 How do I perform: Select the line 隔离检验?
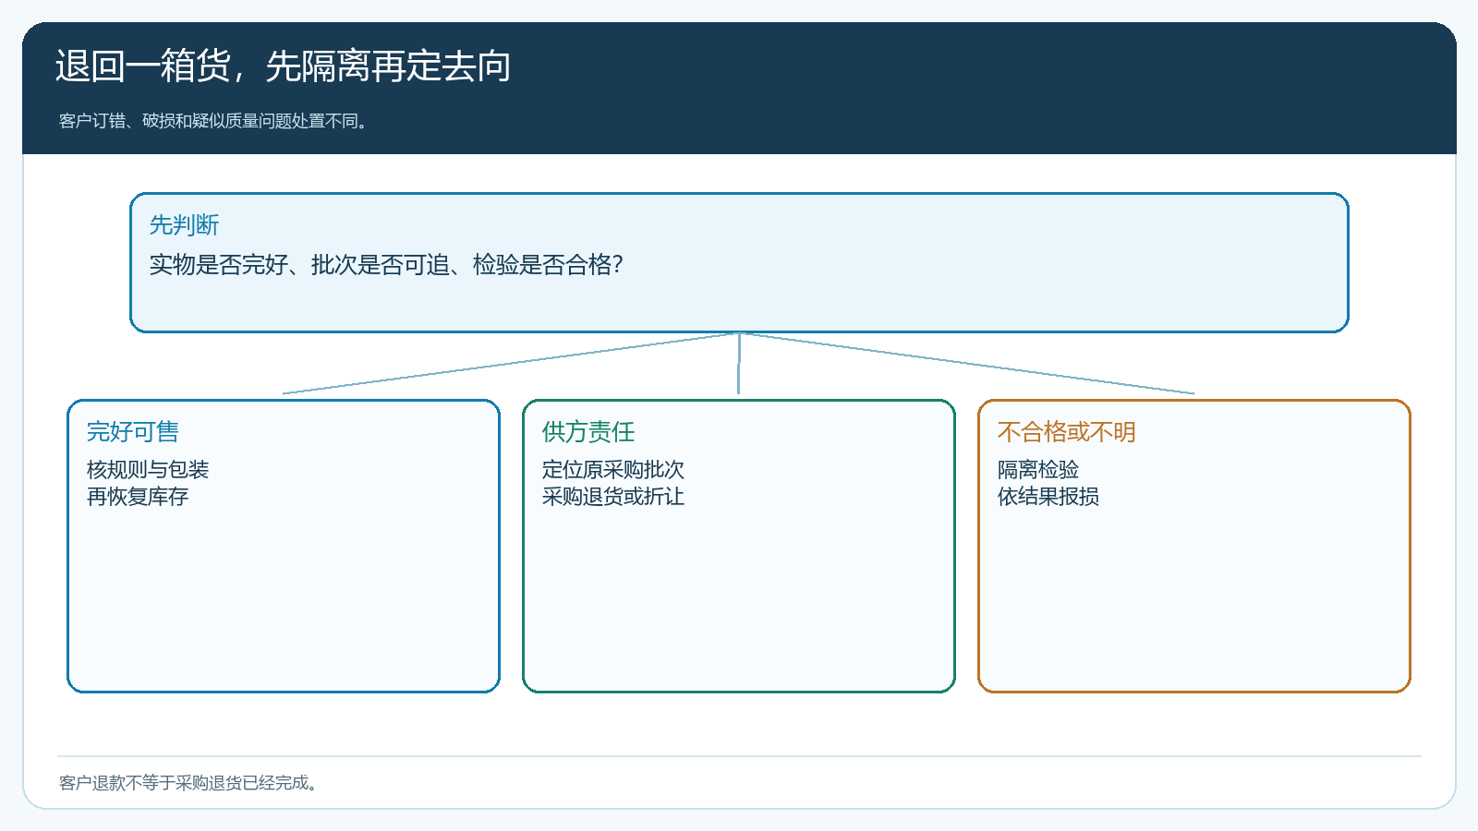pyautogui.click(x=1038, y=469)
